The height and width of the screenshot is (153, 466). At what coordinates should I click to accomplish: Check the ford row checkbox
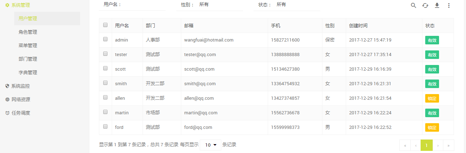coord(105,126)
